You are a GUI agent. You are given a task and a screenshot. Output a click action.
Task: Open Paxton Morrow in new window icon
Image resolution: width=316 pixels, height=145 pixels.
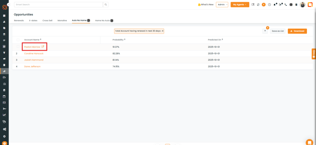(x=43, y=47)
